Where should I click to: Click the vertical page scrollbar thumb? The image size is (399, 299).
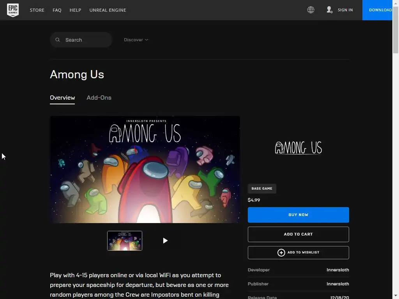(x=396, y=29)
